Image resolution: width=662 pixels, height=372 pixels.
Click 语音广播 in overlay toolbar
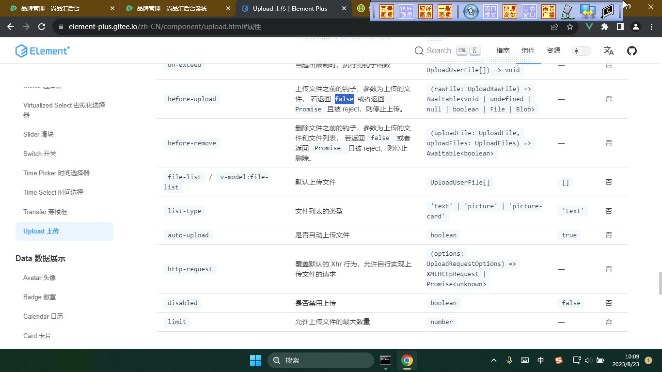[549, 12]
